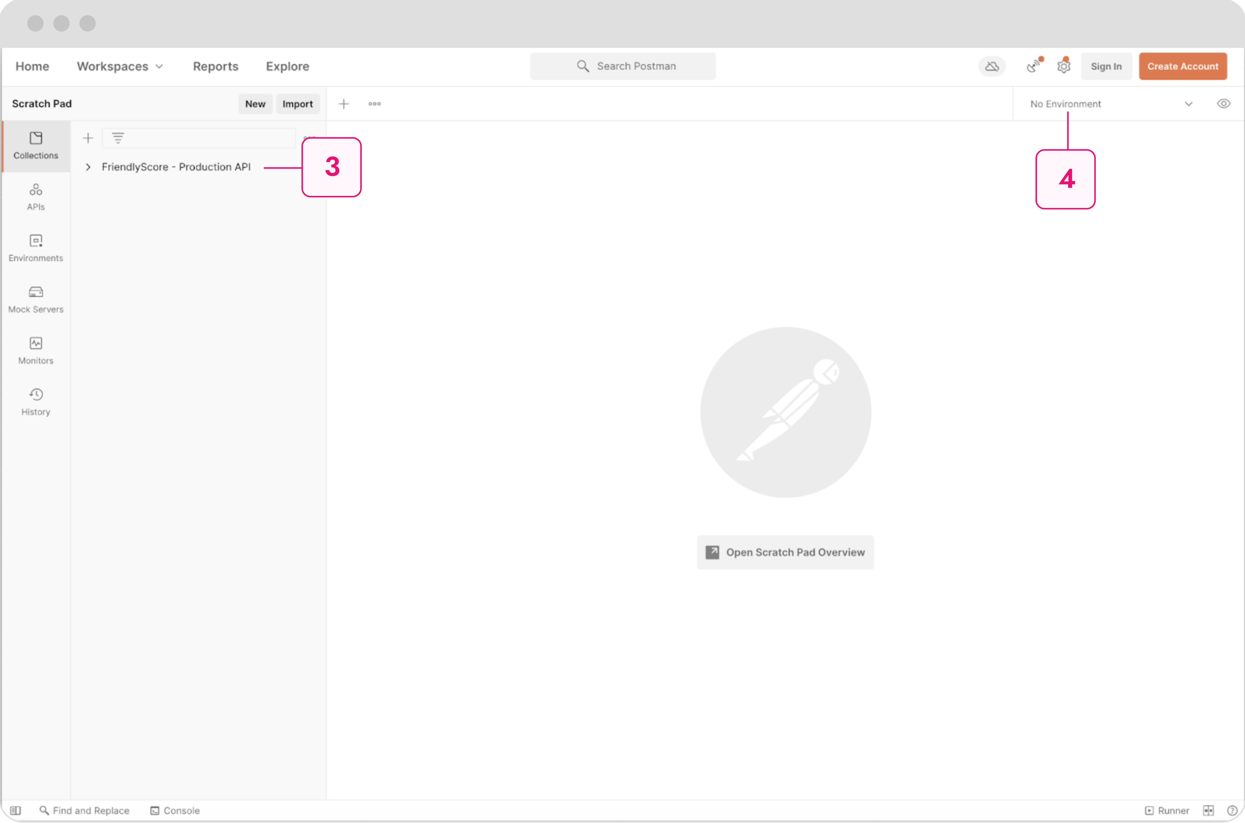1245x823 pixels.
Task: Click the collections filter input field
Action: [198, 138]
